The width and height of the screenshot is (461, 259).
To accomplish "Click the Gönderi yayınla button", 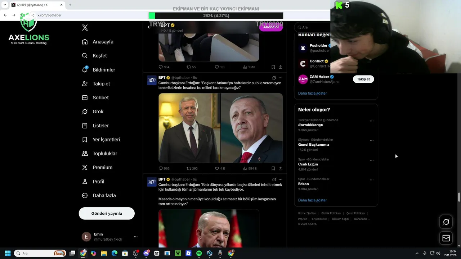I will coord(107,213).
